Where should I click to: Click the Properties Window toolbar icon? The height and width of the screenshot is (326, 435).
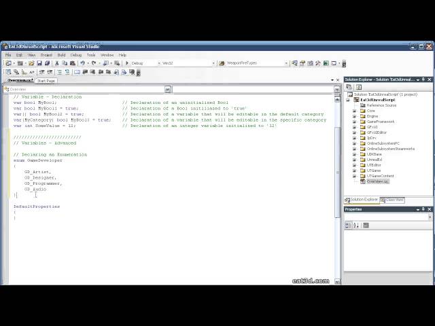pyautogui.click(x=302, y=63)
